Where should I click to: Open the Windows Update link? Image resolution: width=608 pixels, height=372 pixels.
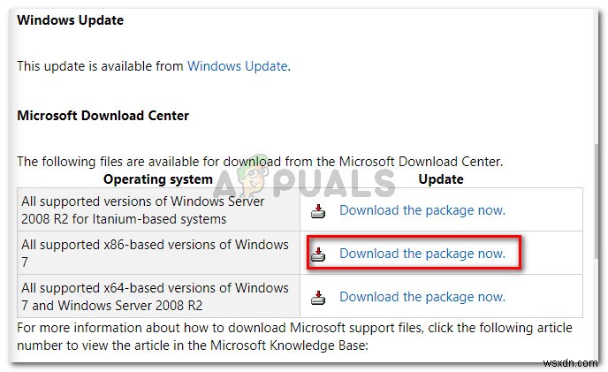point(237,65)
